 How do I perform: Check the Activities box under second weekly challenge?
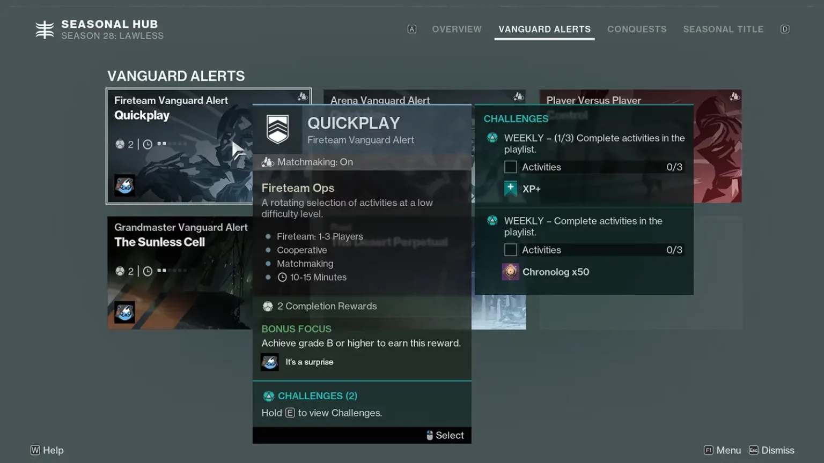pyautogui.click(x=510, y=250)
